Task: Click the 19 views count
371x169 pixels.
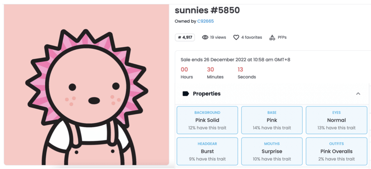Action: pos(218,37)
